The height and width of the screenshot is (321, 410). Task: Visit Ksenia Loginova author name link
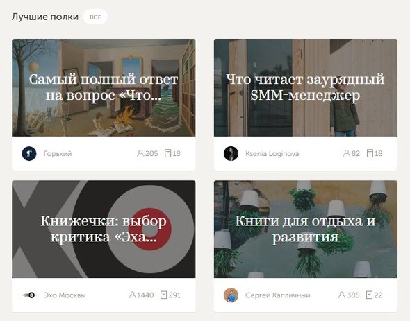click(x=272, y=153)
